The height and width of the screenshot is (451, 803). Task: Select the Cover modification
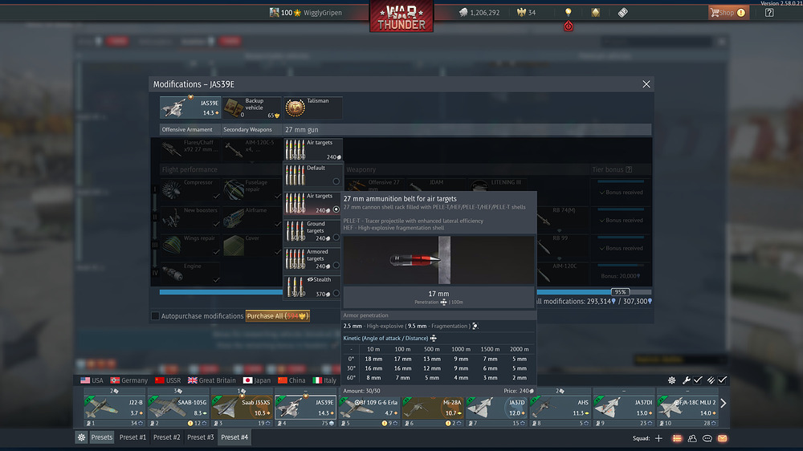point(252,246)
